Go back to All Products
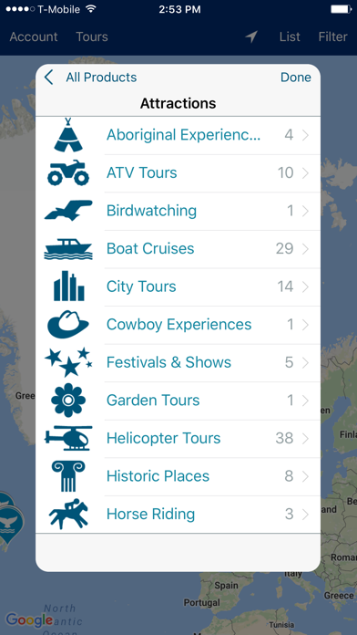This screenshot has width=357, height=635. click(101, 77)
